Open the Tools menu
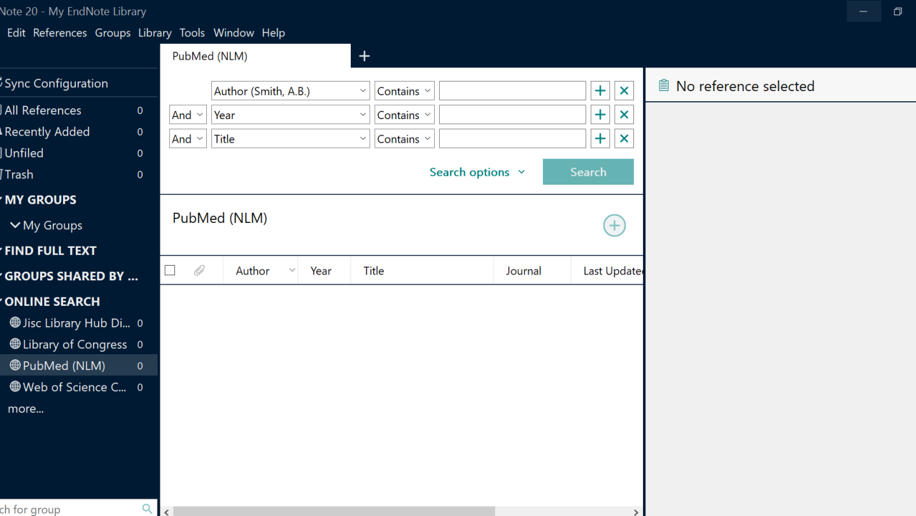916x516 pixels. point(192,32)
